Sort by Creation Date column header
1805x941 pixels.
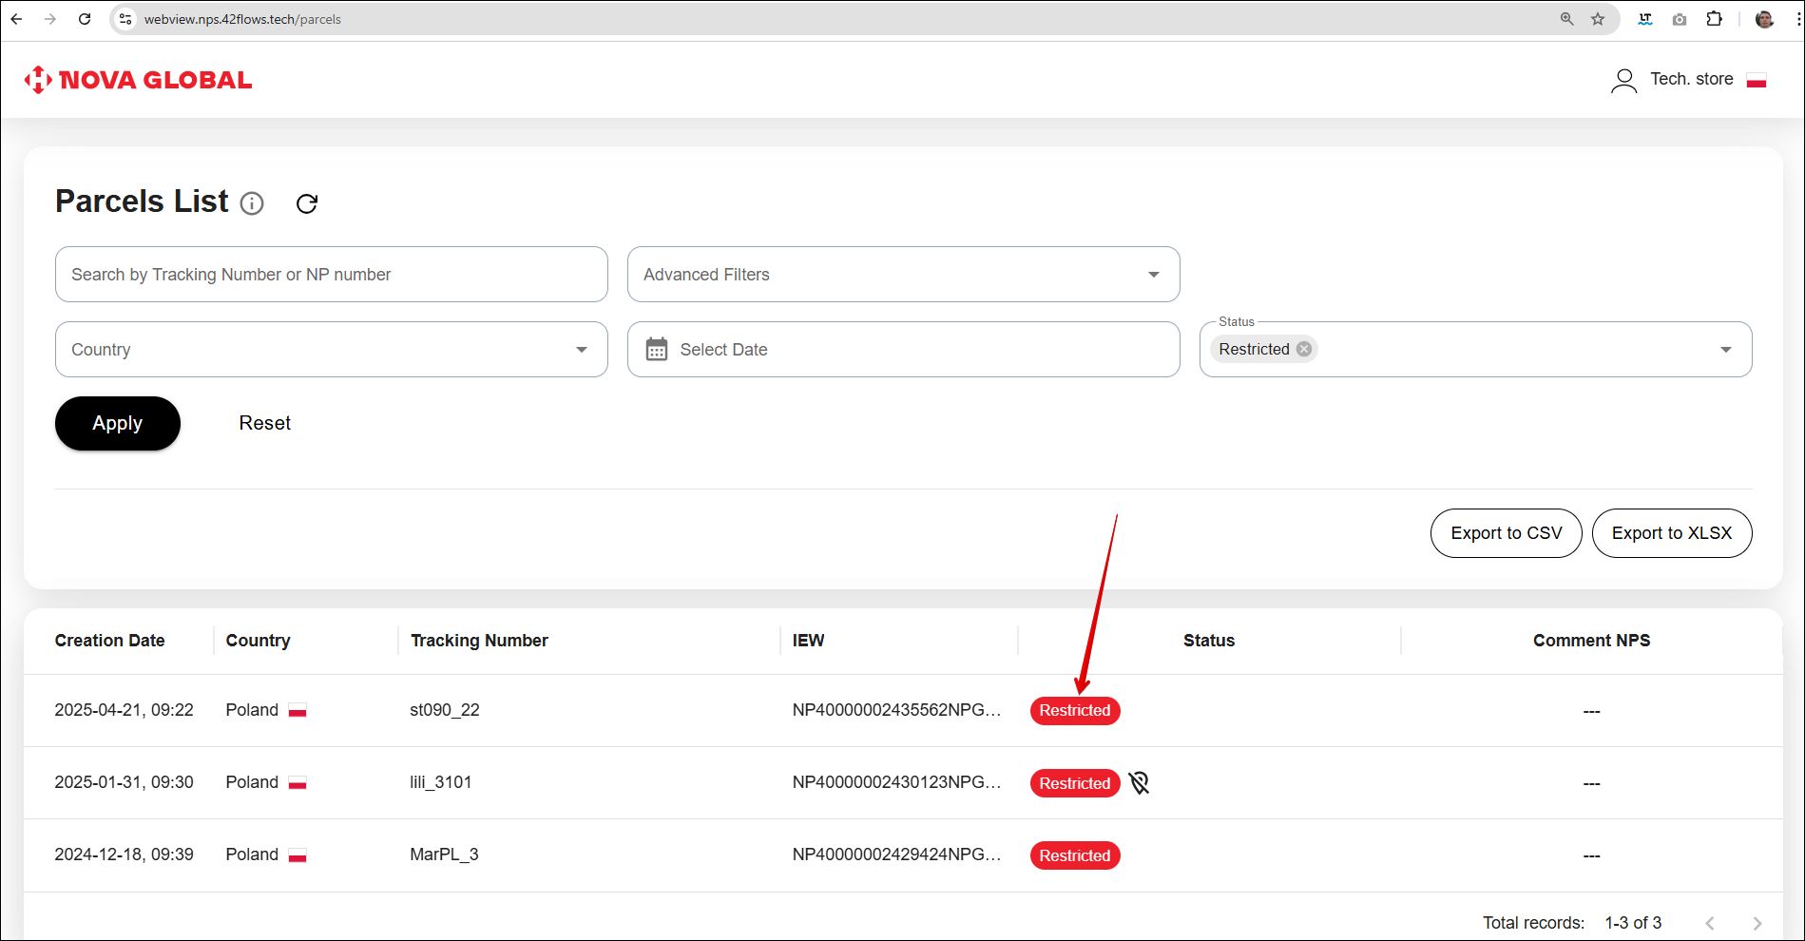pyautogui.click(x=110, y=641)
